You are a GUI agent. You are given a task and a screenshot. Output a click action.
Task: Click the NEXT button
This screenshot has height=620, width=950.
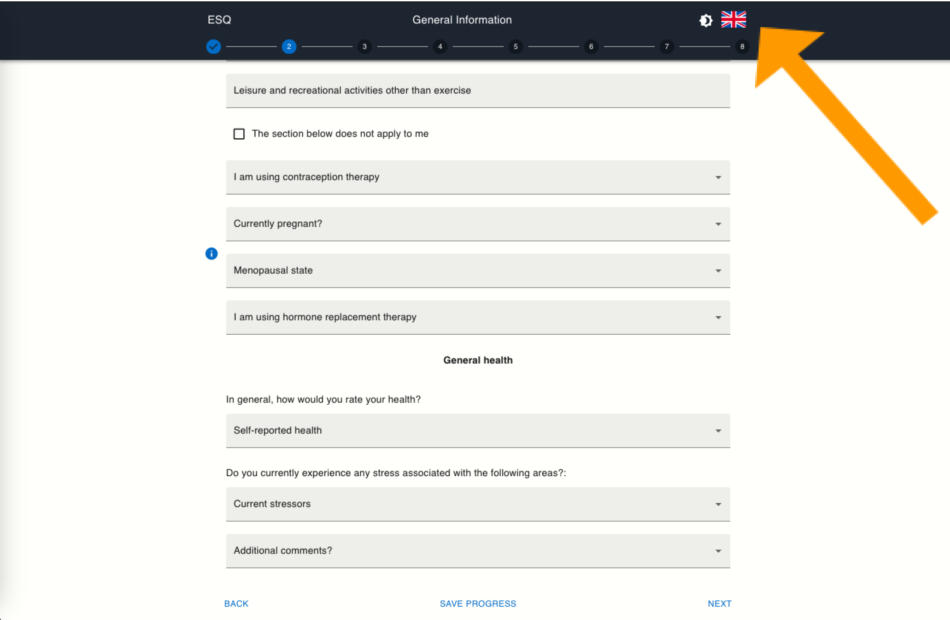[719, 603]
